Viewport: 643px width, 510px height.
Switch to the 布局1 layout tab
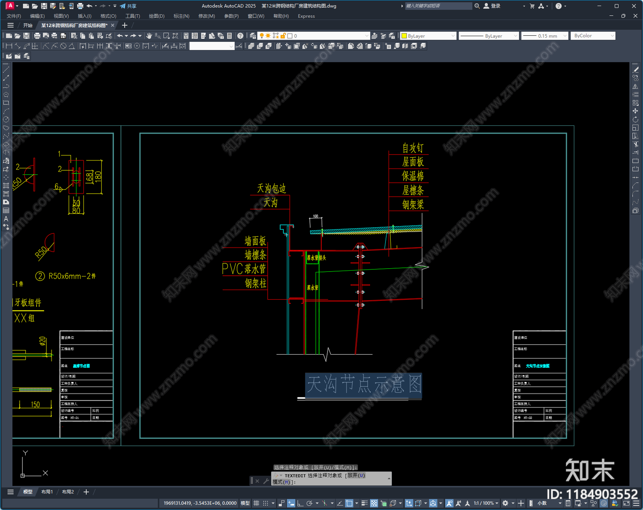tap(47, 492)
